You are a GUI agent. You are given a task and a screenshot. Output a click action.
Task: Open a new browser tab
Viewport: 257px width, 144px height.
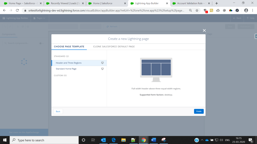(x=217, y=3)
